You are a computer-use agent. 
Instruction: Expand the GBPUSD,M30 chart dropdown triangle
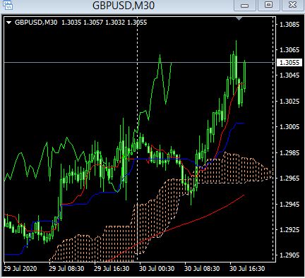(x=9, y=23)
